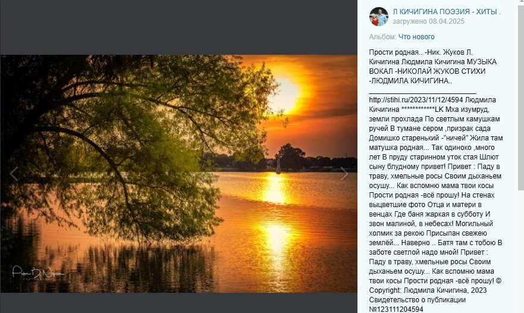Click the sunset lake photo
Viewport: 524px width, 313px height.
click(179, 174)
